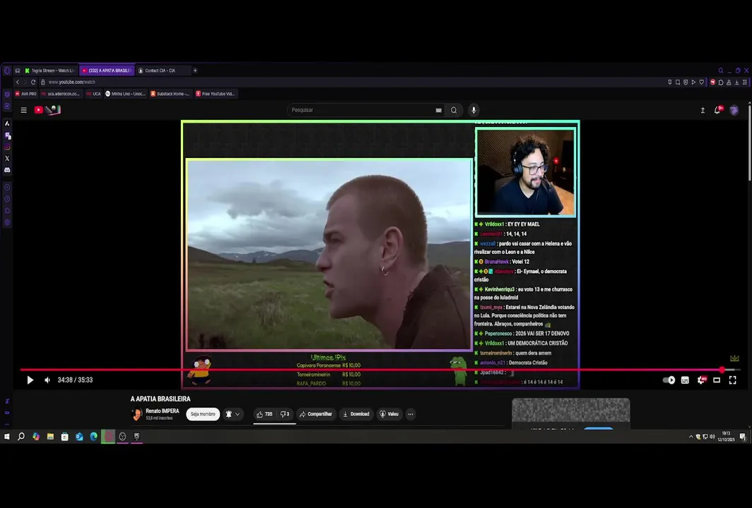752x508 pixels.
Task: Turn on subtitles in the player
Action: point(685,380)
